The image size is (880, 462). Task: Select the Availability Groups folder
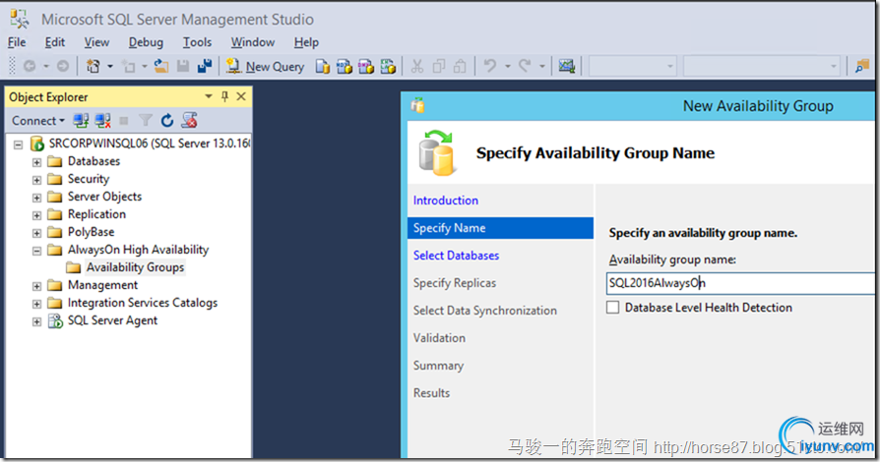coord(134,267)
